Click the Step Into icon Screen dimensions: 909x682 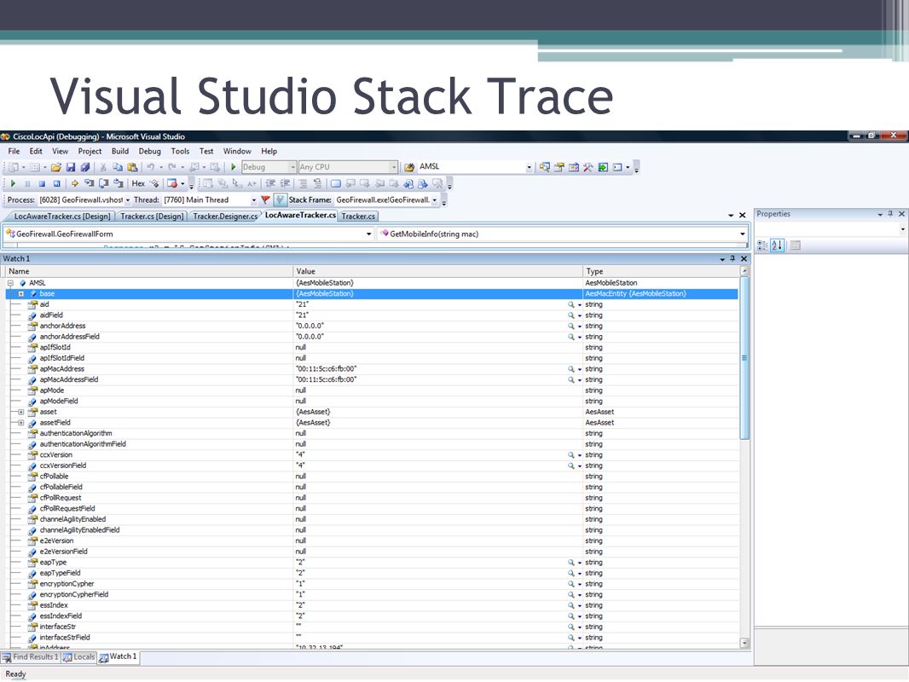[x=90, y=183]
